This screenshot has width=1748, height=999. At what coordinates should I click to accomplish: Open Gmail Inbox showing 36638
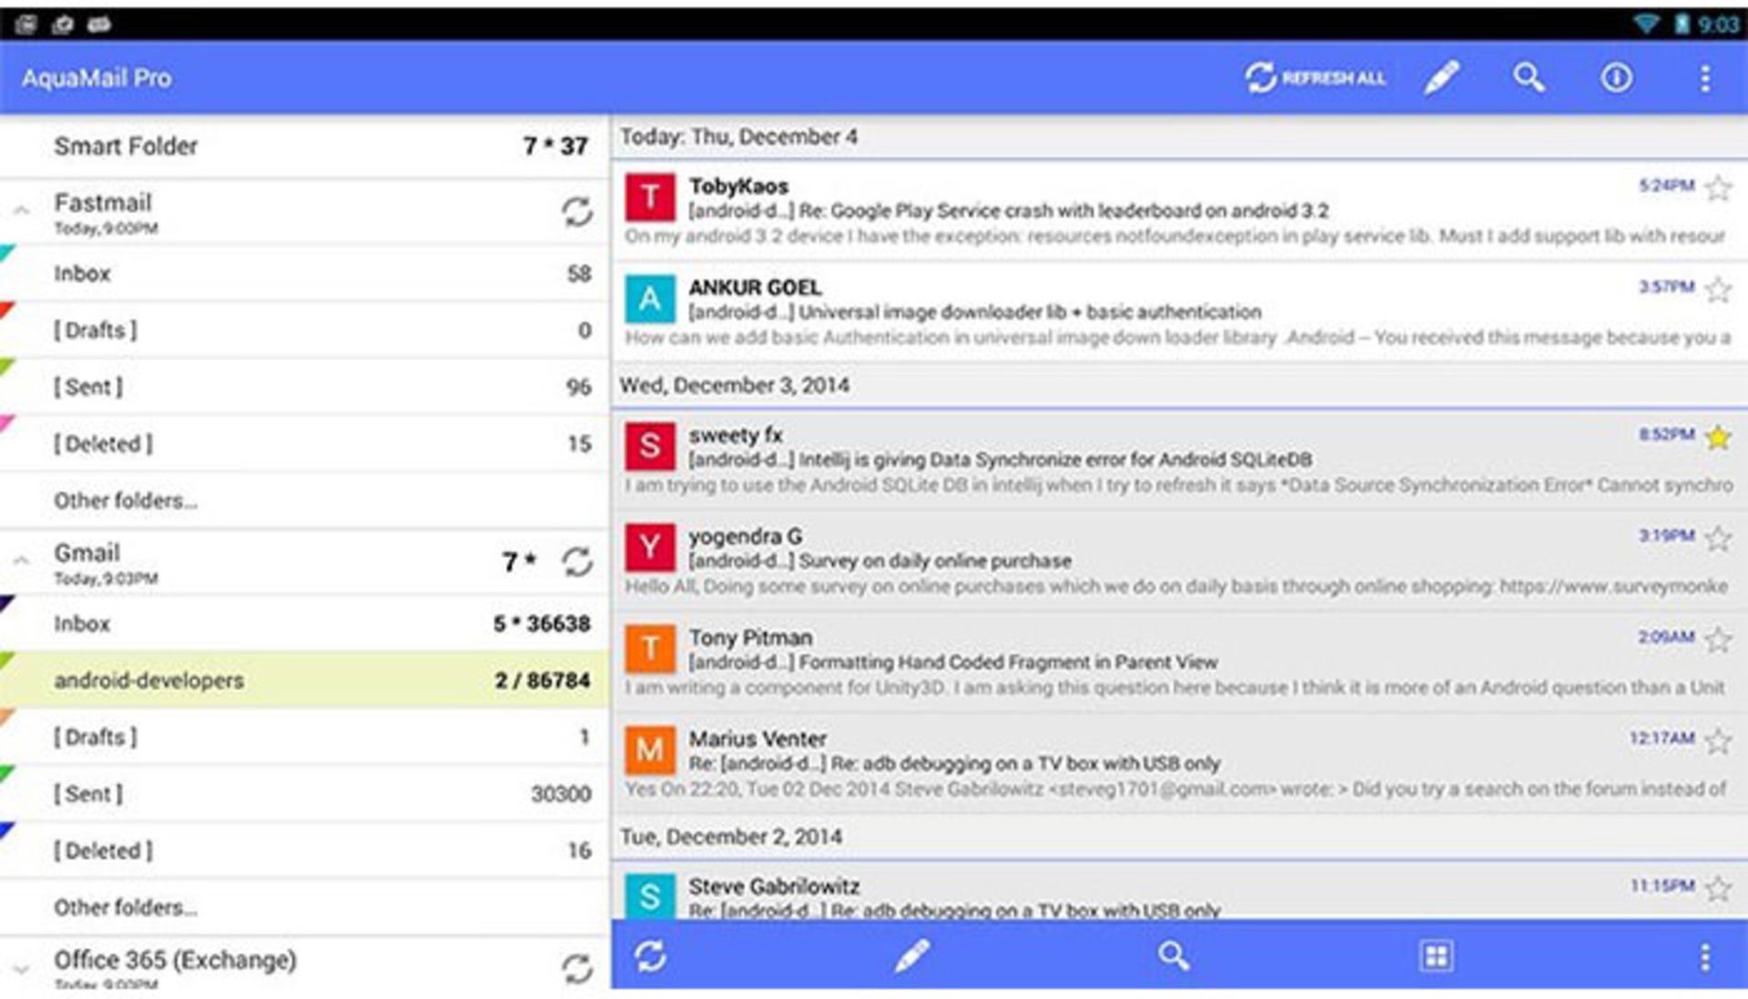click(x=304, y=624)
